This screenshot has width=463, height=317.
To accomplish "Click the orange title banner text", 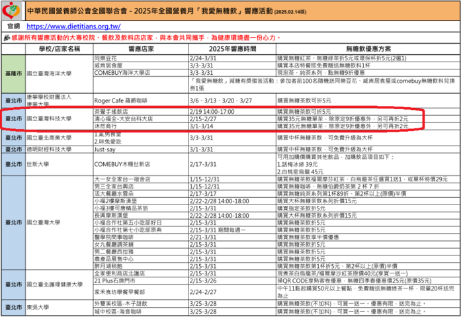I will coord(167,11).
